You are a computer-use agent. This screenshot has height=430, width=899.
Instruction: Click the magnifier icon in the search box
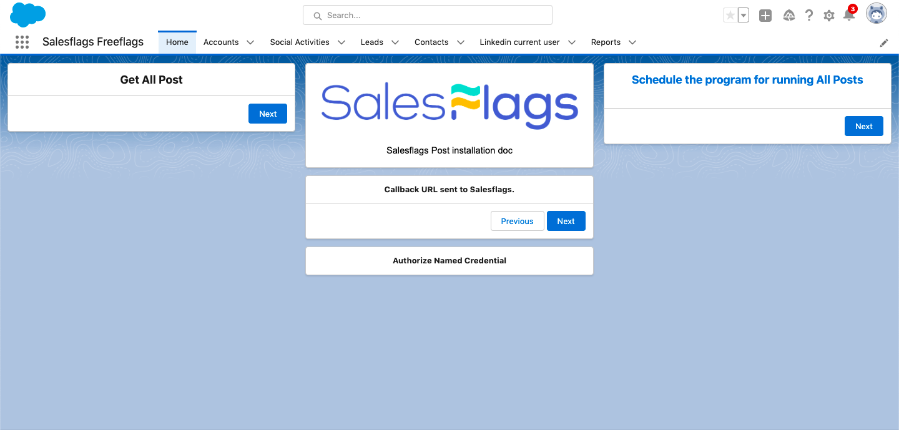(x=318, y=16)
